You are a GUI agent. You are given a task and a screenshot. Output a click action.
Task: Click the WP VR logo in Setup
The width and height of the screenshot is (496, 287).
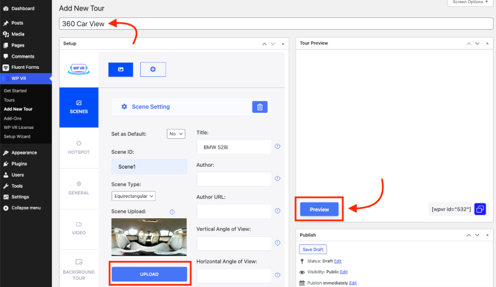(79, 69)
